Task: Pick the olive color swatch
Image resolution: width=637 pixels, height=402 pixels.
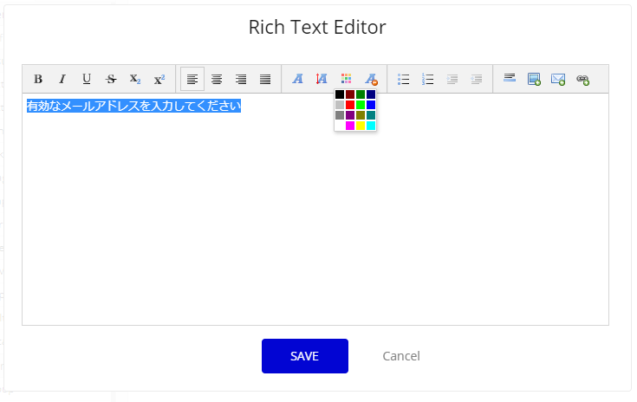Action: click(x=361, y=115)
